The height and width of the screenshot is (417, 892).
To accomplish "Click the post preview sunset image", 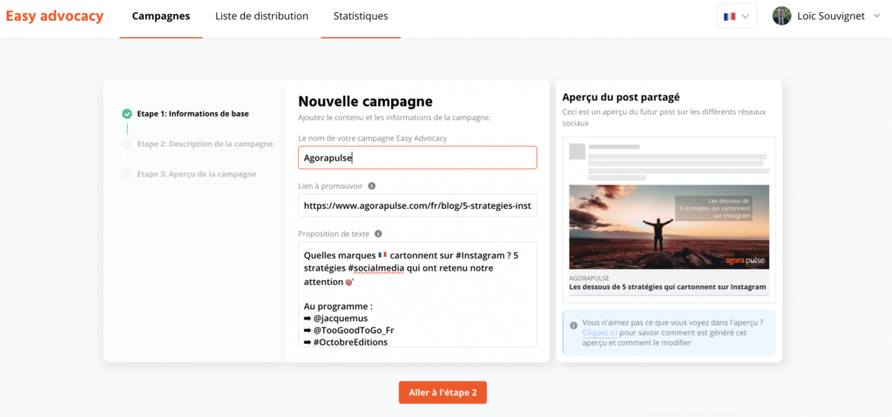I will (x=669, y=226).
